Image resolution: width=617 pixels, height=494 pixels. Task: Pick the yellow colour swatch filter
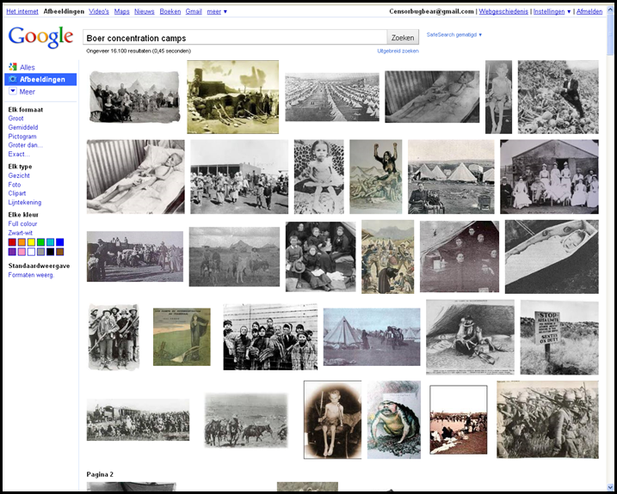click(x=31, y=242)
